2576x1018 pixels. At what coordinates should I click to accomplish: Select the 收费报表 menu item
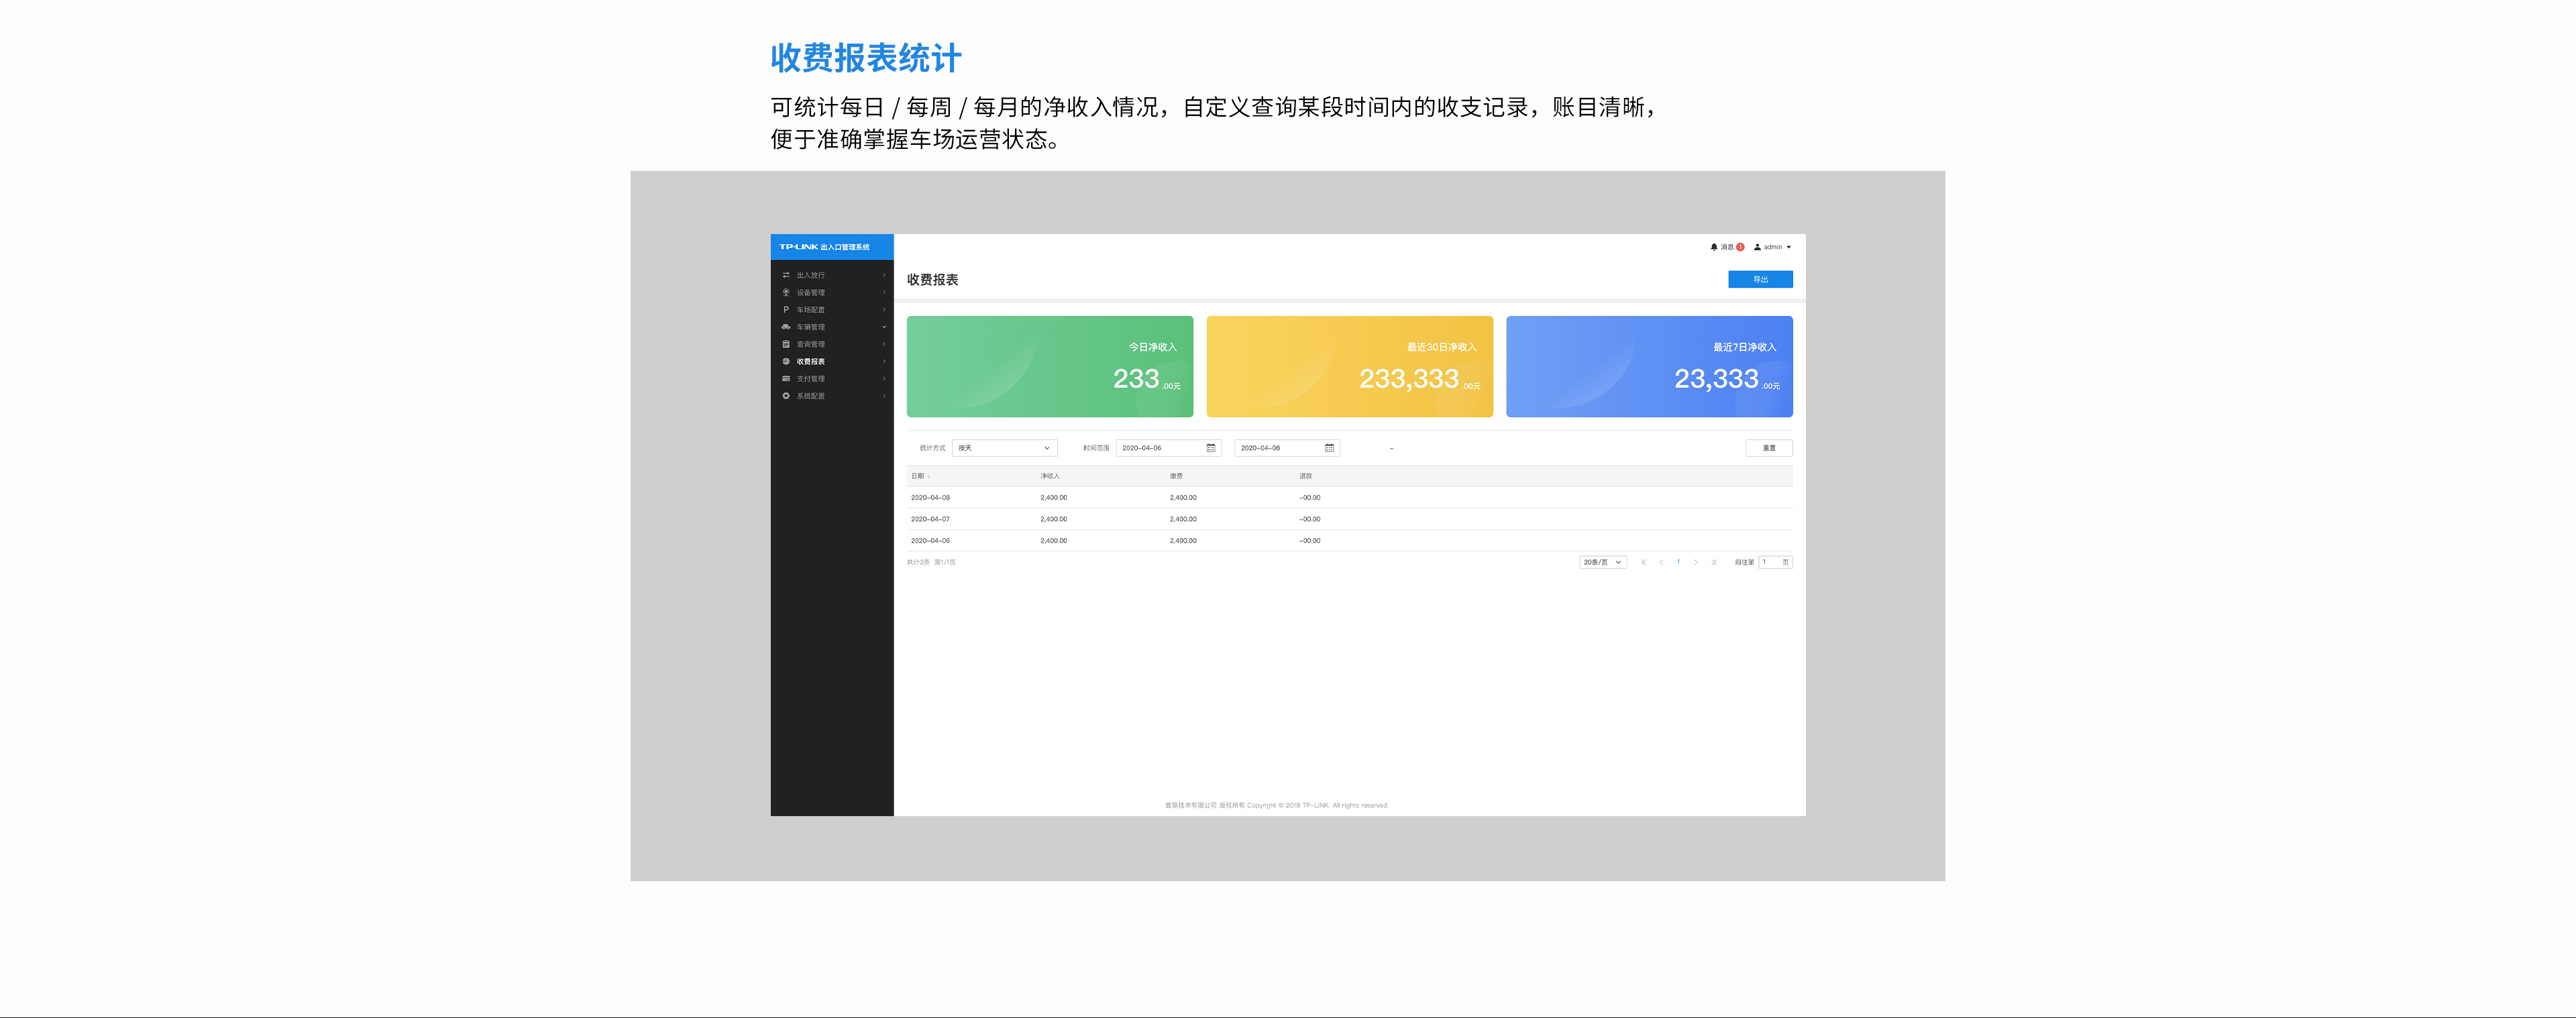(832, 361)
